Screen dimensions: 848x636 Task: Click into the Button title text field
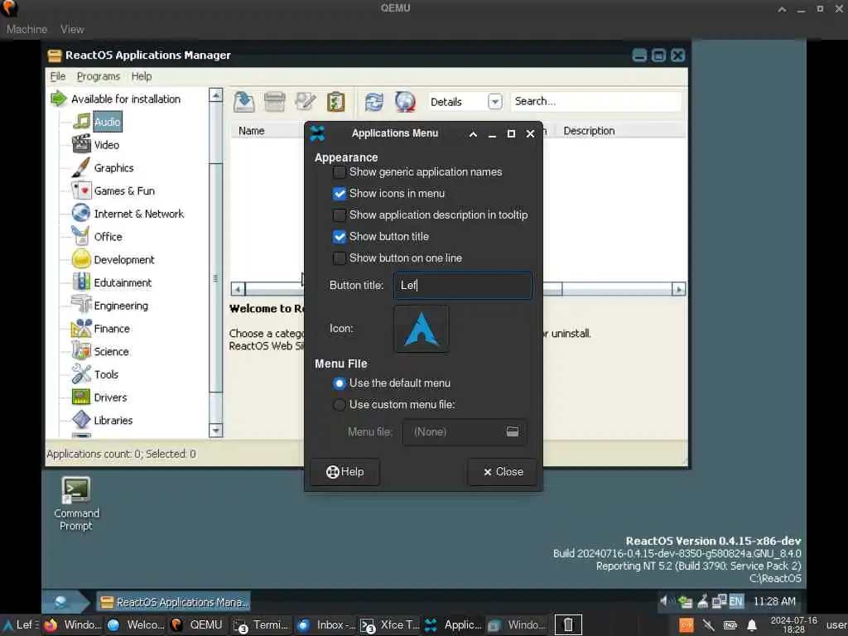462,286
